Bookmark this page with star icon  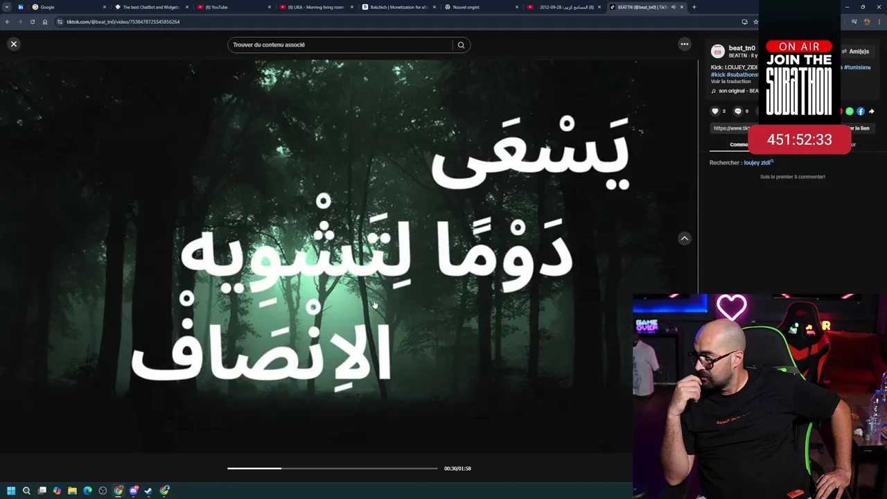click(x=755, y=21)
